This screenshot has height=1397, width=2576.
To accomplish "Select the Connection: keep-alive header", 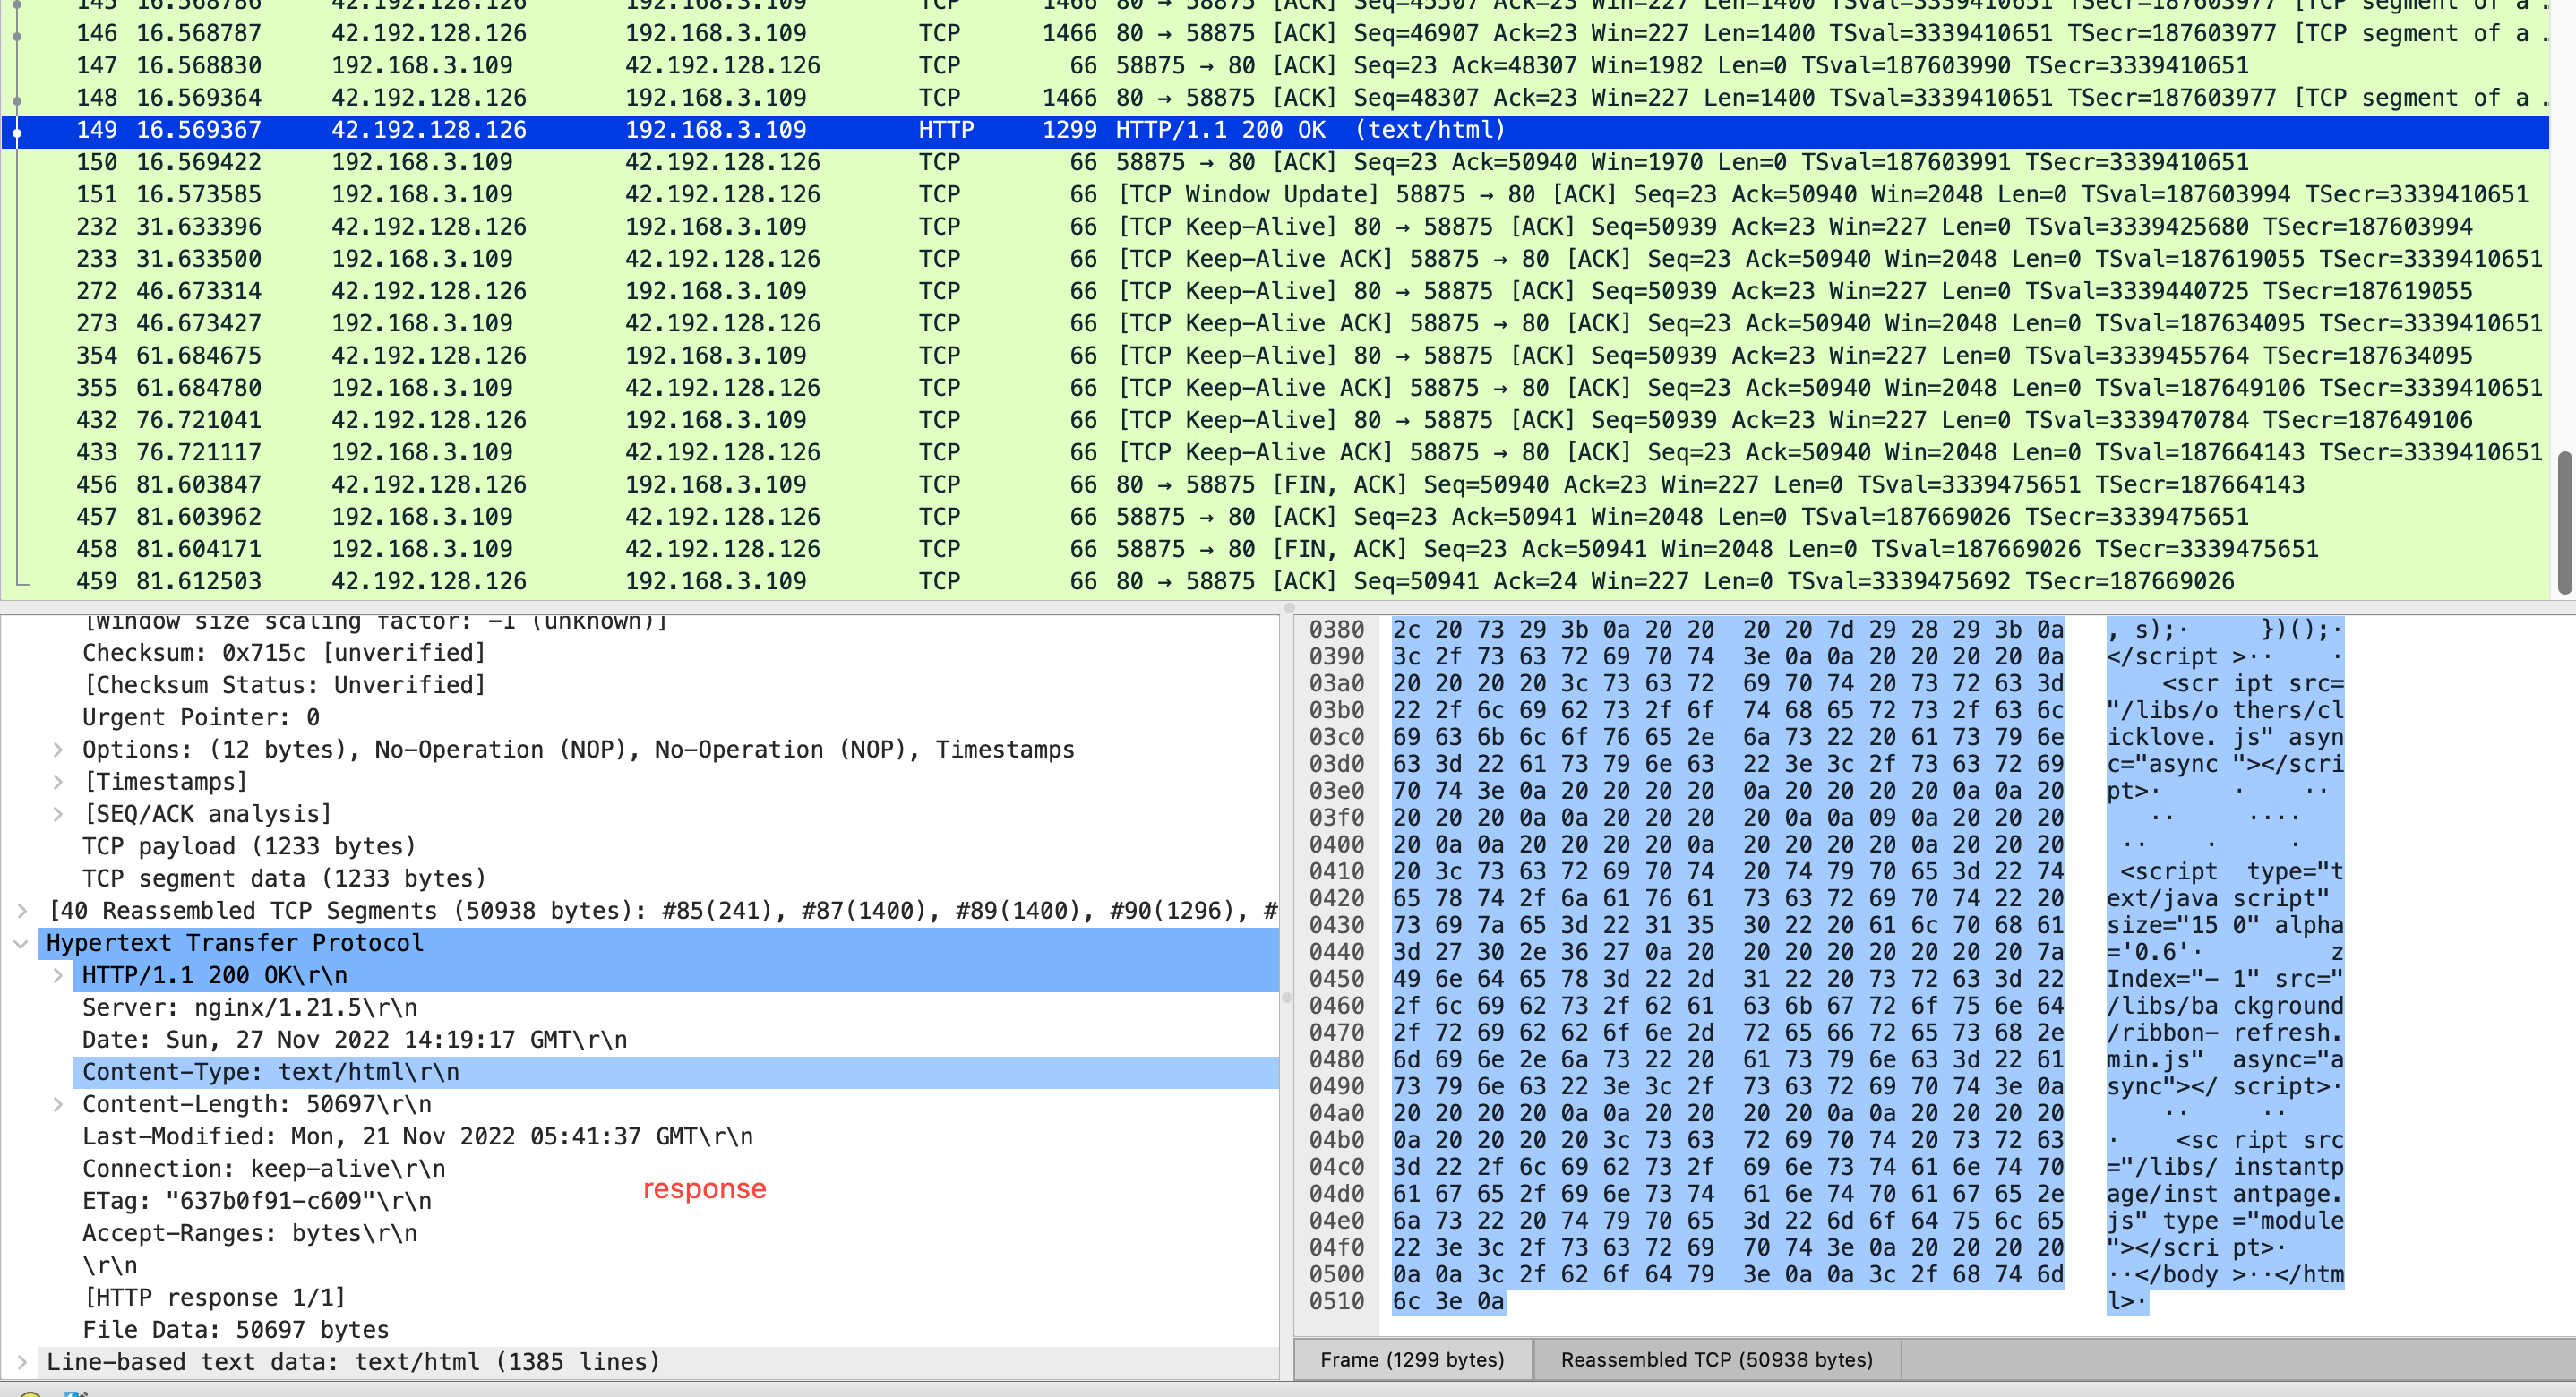I will pos(264,1169).
